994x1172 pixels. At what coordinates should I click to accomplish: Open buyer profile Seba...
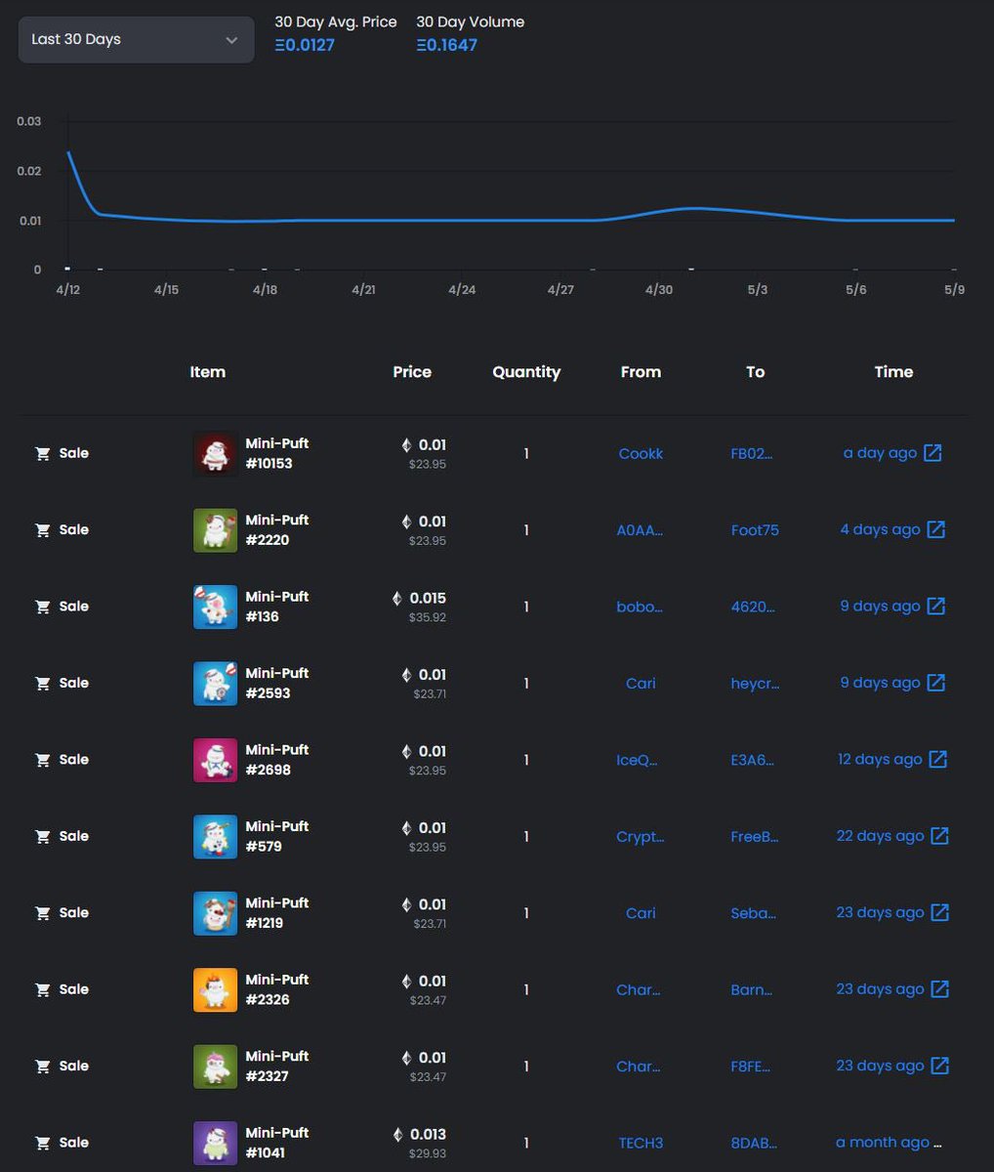[753, 913]
